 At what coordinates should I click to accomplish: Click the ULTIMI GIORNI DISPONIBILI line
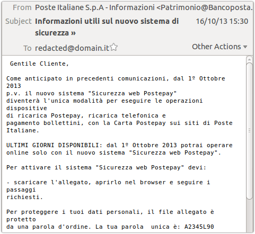(x=119, y=145)
